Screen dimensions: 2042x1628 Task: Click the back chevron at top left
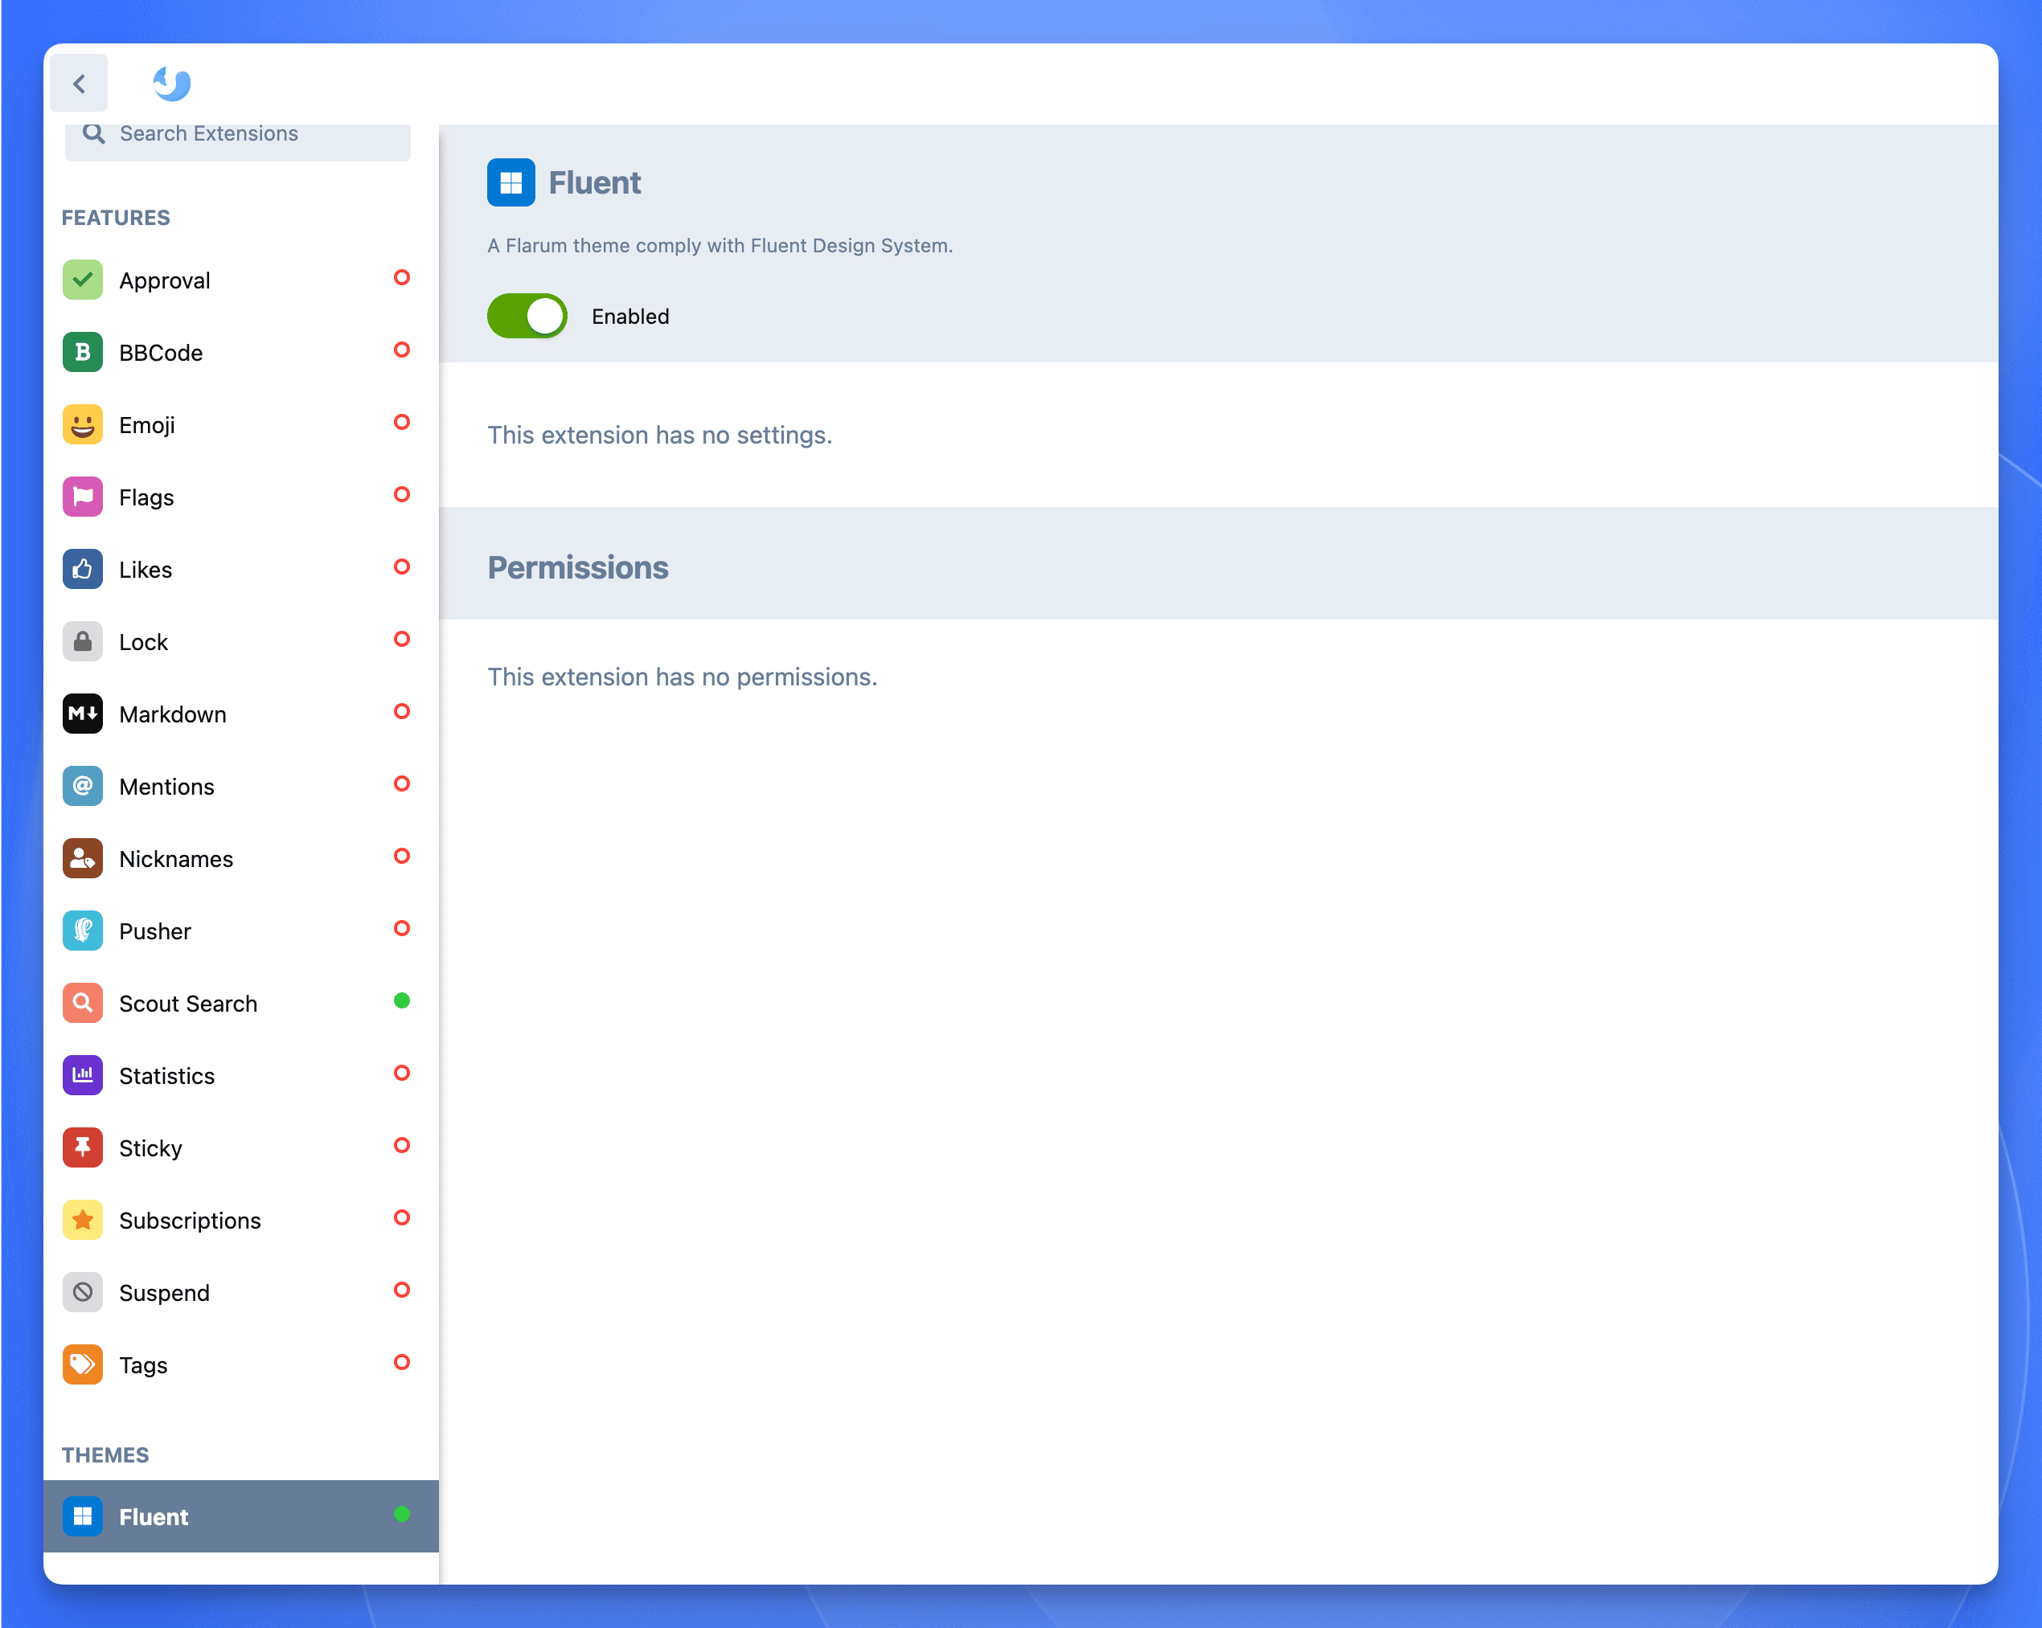point(79,84)
